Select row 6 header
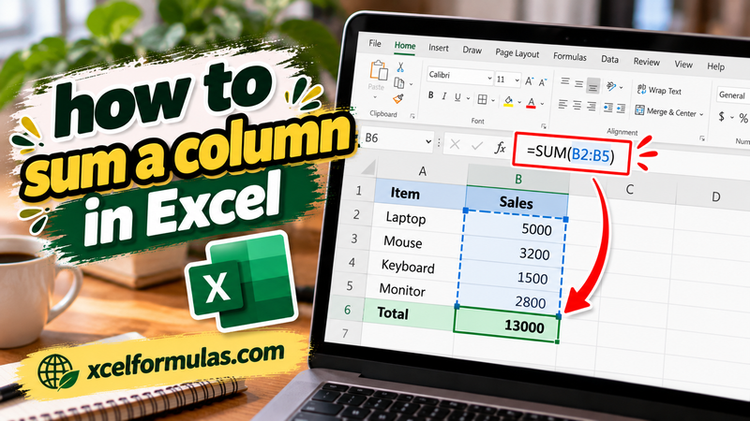Viewport: 750px width, 421px height. [347, 310]
